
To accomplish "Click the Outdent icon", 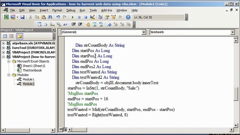I will (80, 24).
